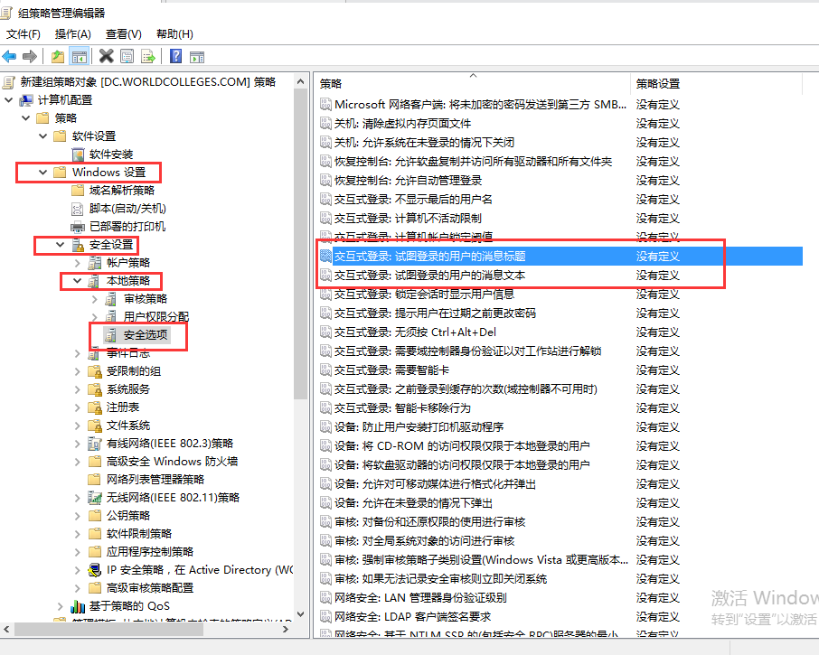Open the 文件(F) menu
The height and width of the screenshot is (655, 819).
tap(23, 33)
